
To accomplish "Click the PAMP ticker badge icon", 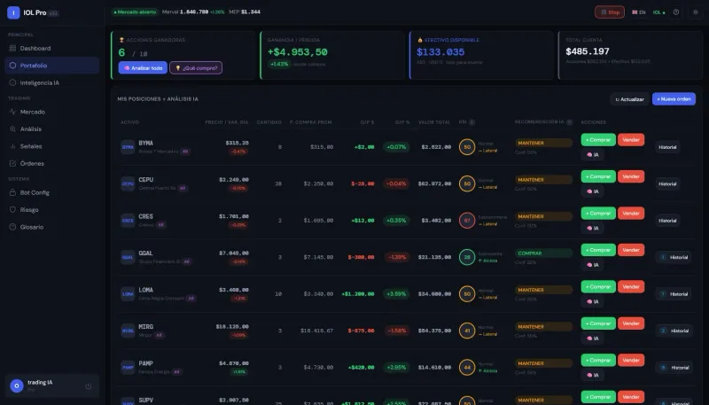I will (128, 368).
